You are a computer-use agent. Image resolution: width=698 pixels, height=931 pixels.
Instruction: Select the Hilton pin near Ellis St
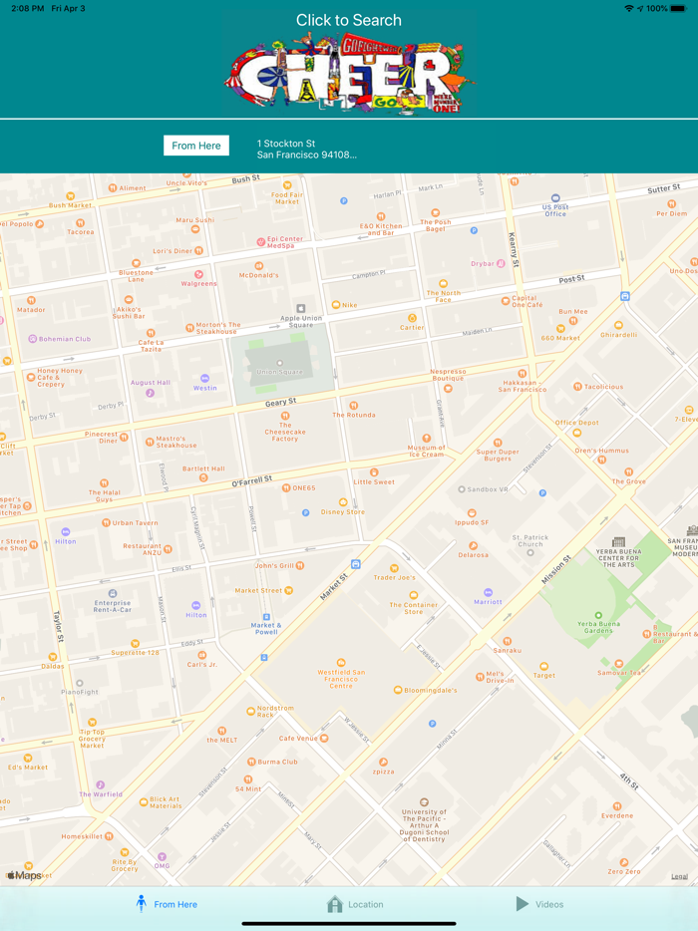coord(196,606)
